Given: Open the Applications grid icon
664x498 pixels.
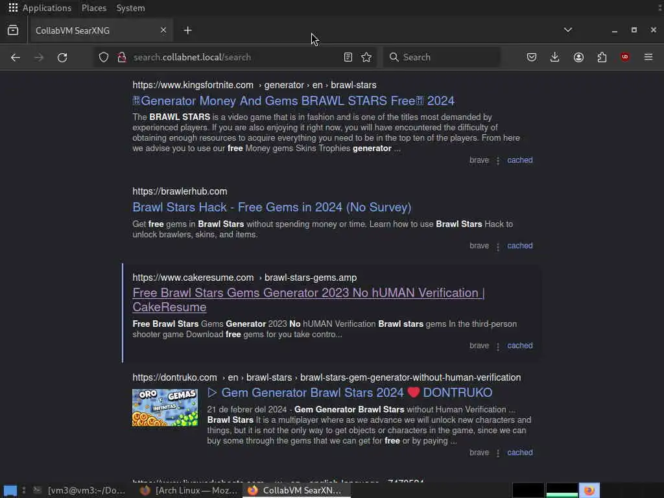Looking at the screenshot, I should 13,8.
